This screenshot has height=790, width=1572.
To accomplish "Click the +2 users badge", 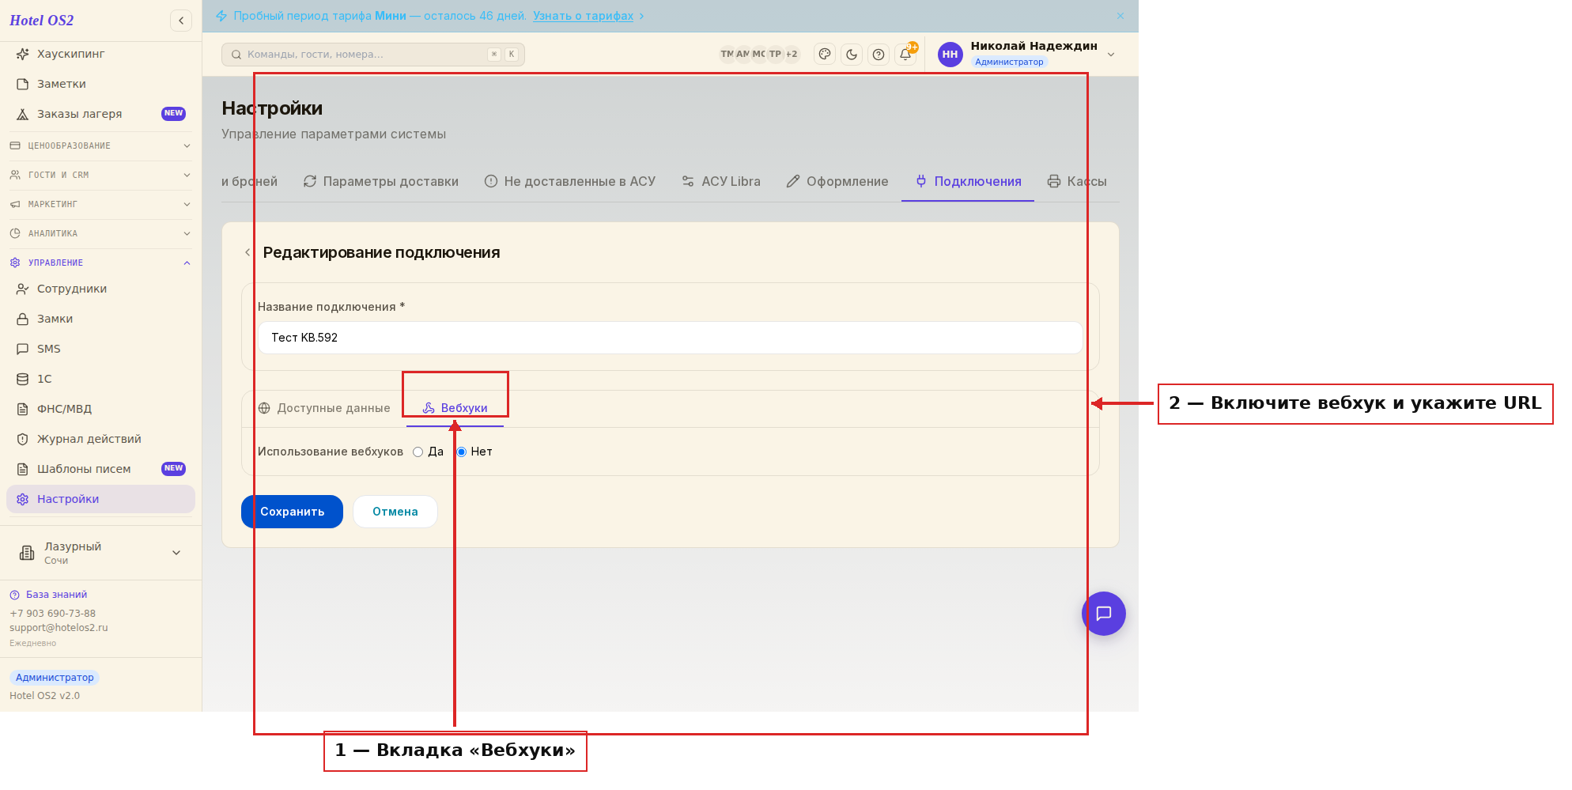I will 792,55.
